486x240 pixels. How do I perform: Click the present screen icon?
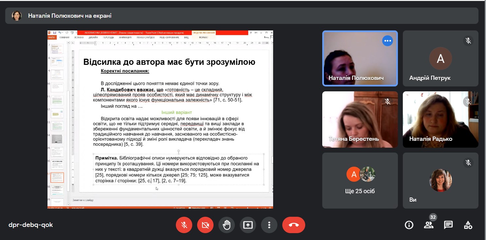tap(248, 225)
